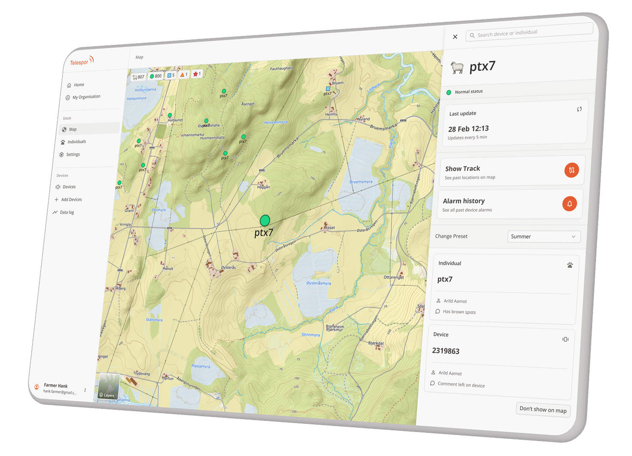Image resolution: width=632 pixels, height=456 pixels.
Task: Click the red star alarm badge
Action: tap(197, 73)
